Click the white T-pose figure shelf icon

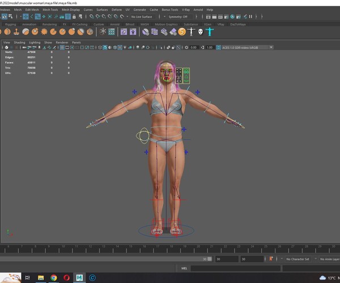coord(191,32)
